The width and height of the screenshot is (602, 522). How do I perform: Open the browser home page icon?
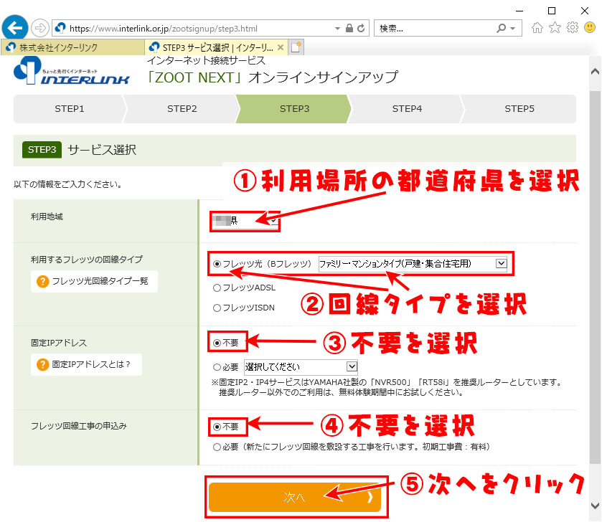click(x=537, y=28)
